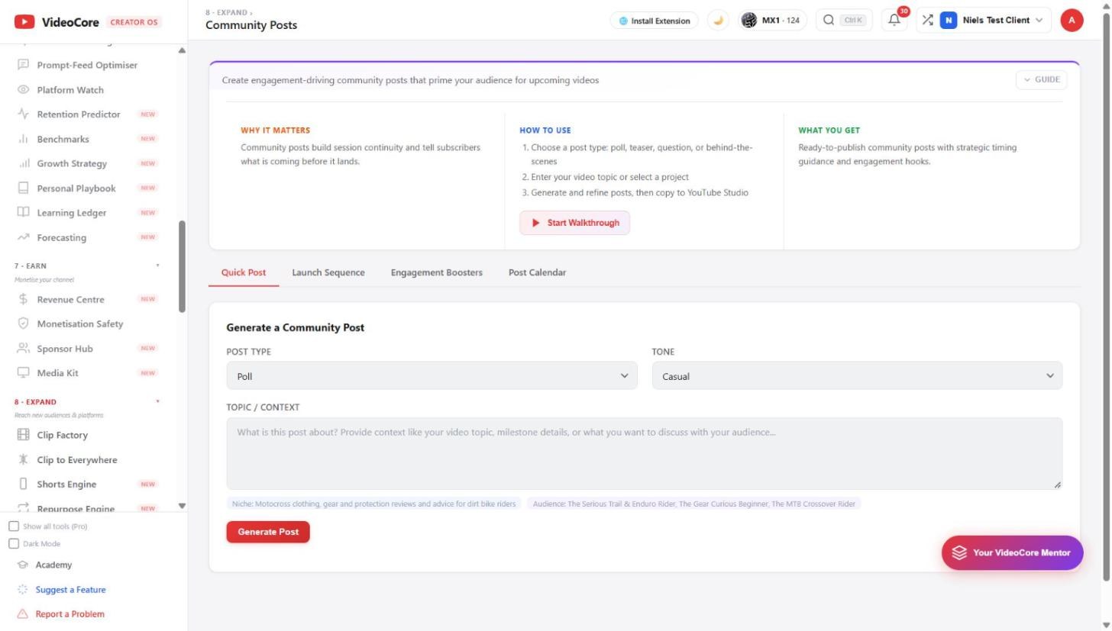Collapse the Guide panel
This screenshot has height=631, width=1112.
pyautogui.click(x=1041, y=79)
